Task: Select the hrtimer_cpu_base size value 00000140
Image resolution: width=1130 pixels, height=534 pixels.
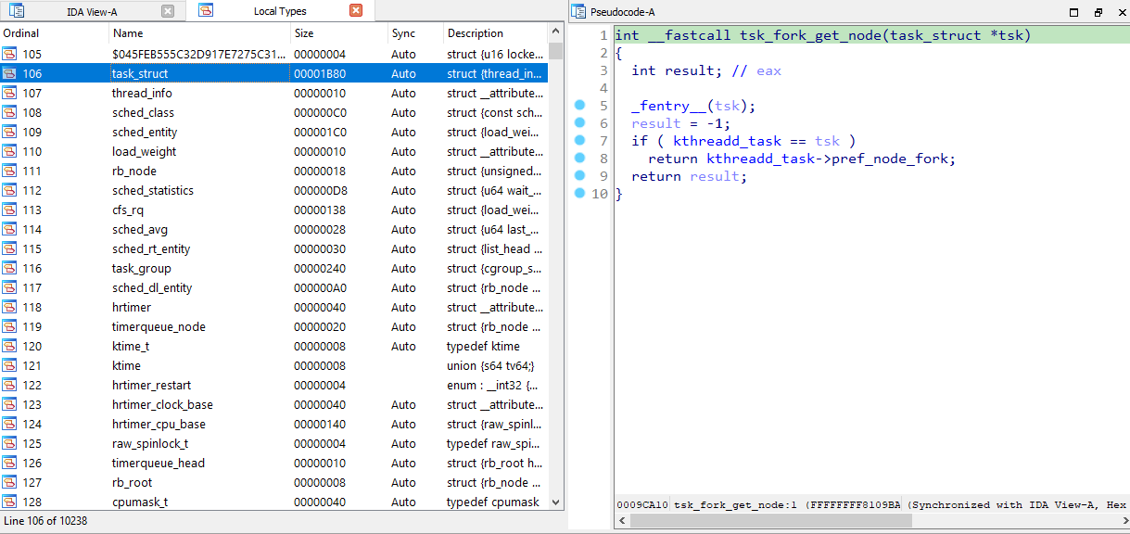Action: tap(320, 424)
